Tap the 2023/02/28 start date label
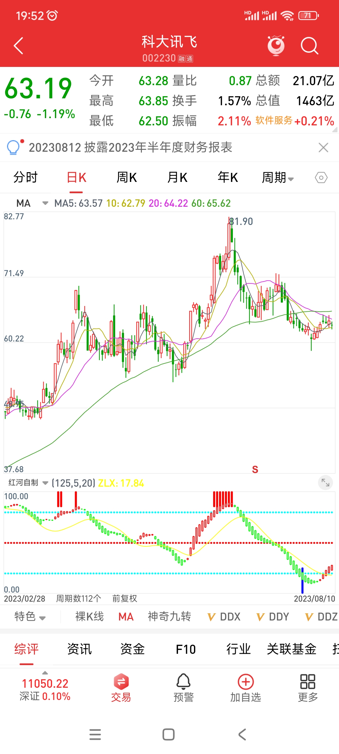This screenshot has width=339, height=754. point(24,598)
